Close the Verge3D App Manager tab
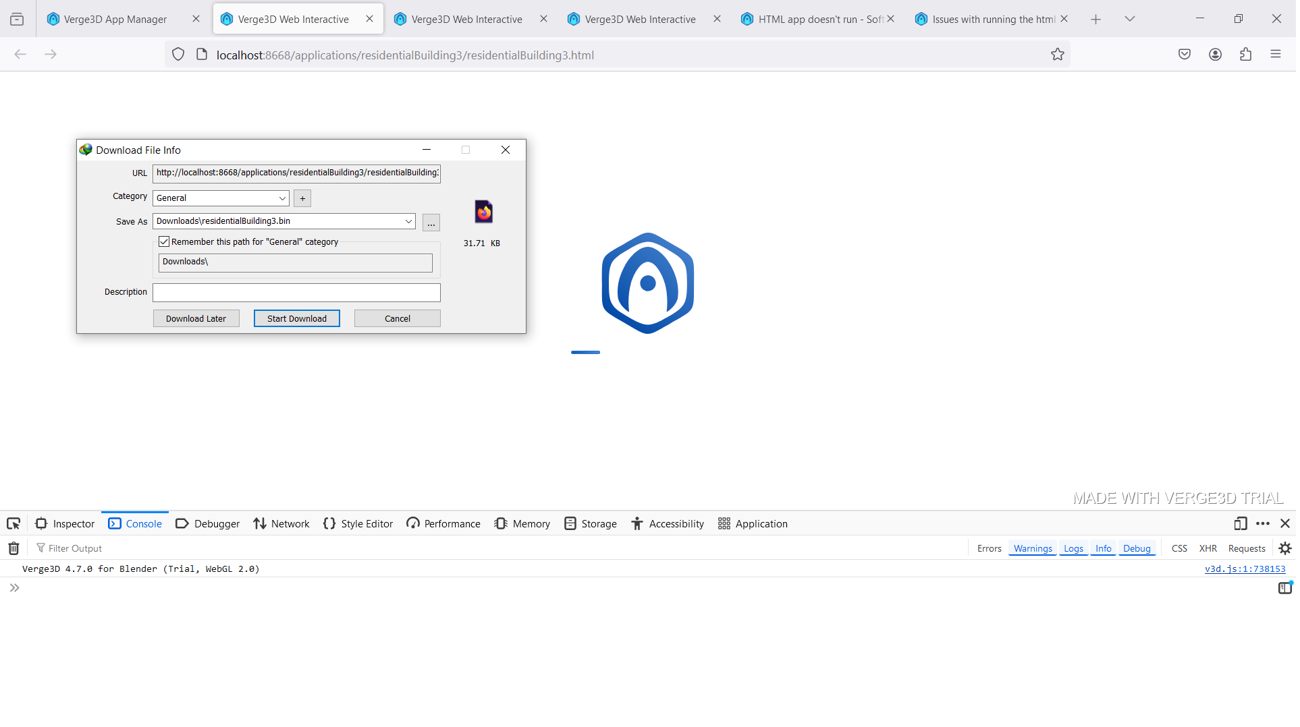Viewport: 1300px width, 727px height. pyautogui.click(x=196, y=20)
